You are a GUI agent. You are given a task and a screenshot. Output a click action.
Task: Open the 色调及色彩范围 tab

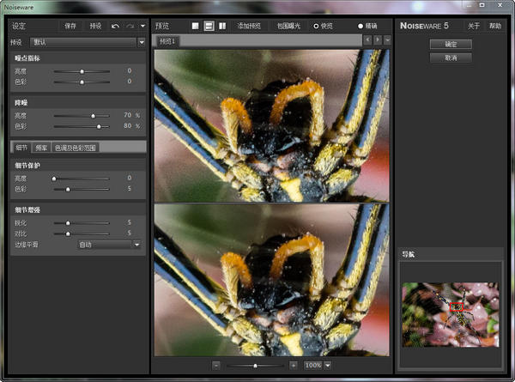click(x=76, y=148)
